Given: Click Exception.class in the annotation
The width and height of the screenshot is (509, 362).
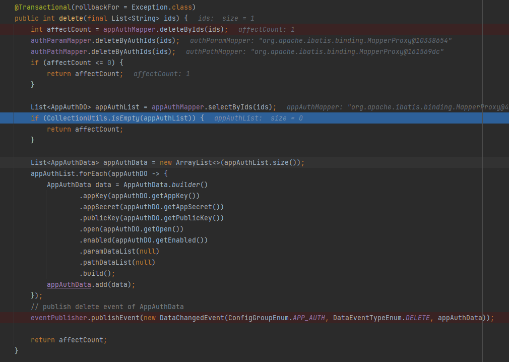Looking at the screenshot, I should click(x=161, y=7).
